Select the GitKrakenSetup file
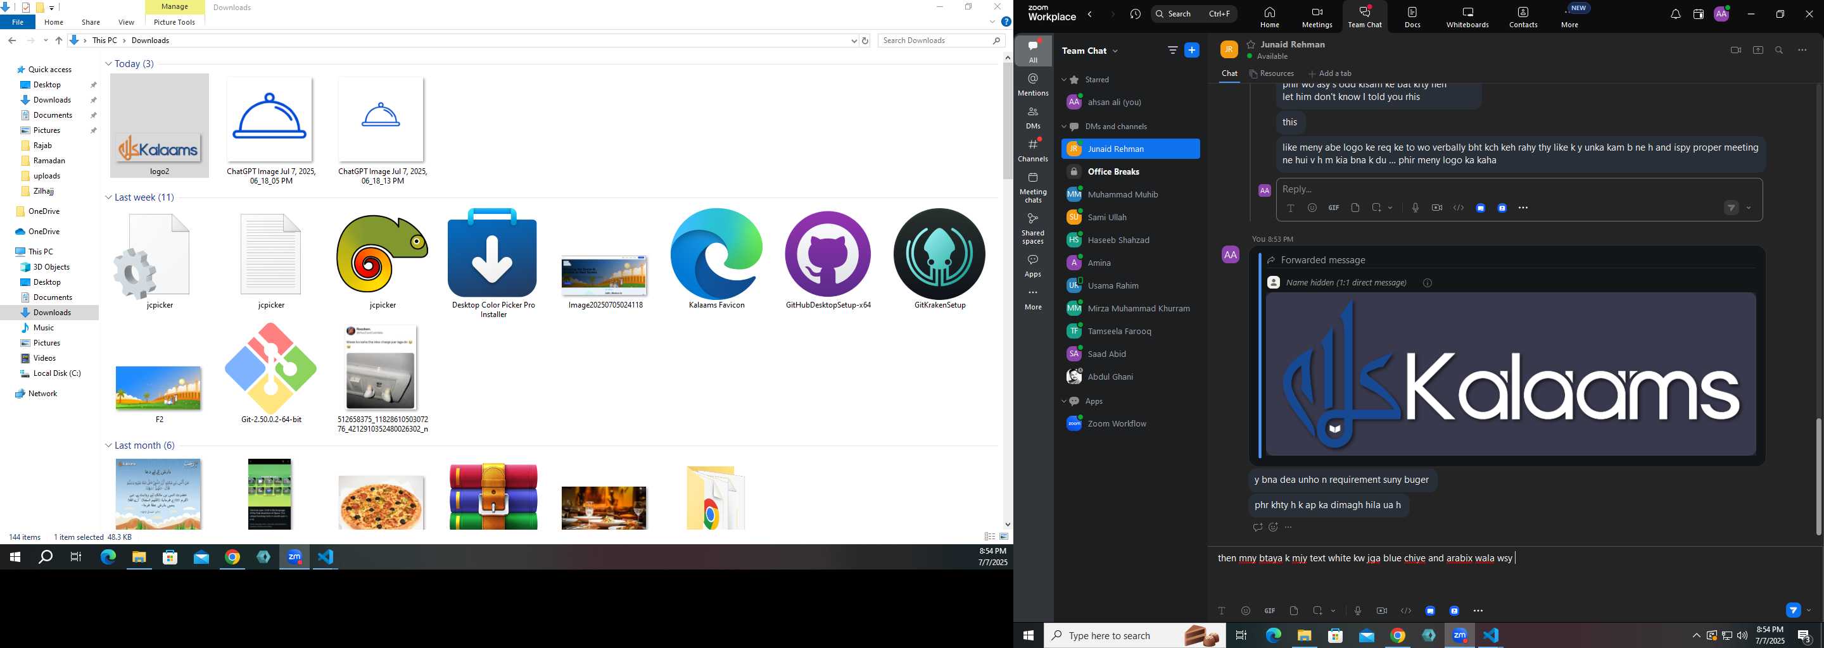 pyautogui.click(x=939, y=259)
